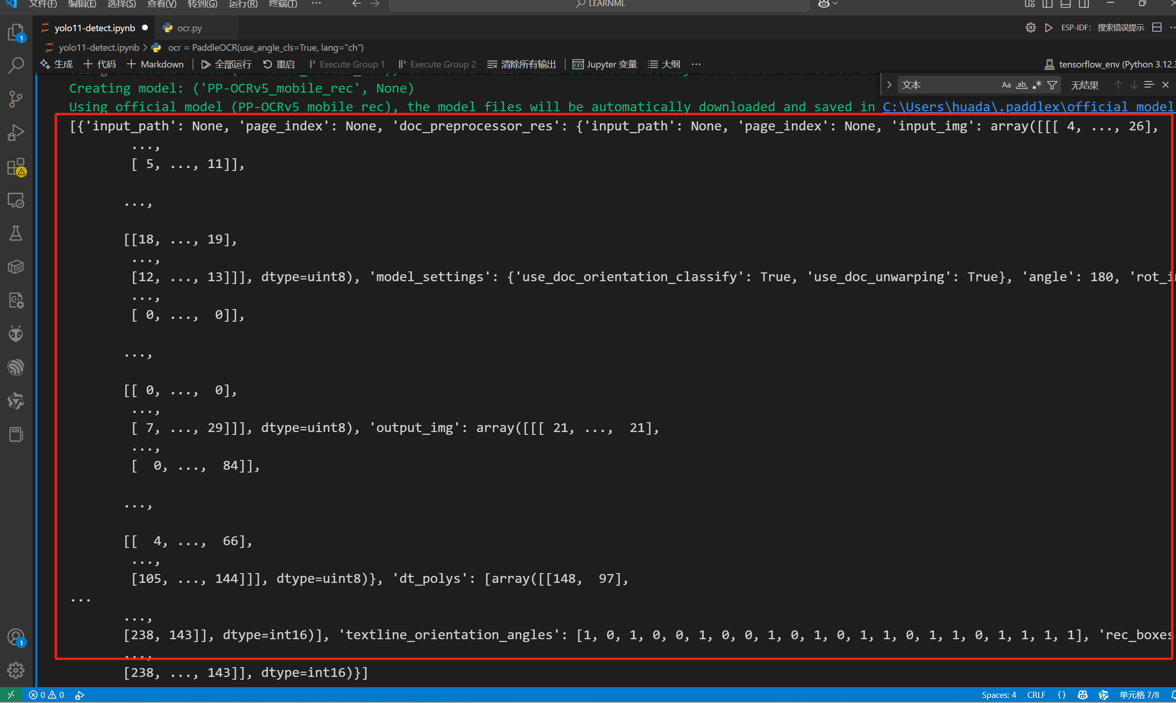Open notebook toolbar overflow menu after 大纲
The height and width of the screenshot is (703, 1176).
click(696, 64)
